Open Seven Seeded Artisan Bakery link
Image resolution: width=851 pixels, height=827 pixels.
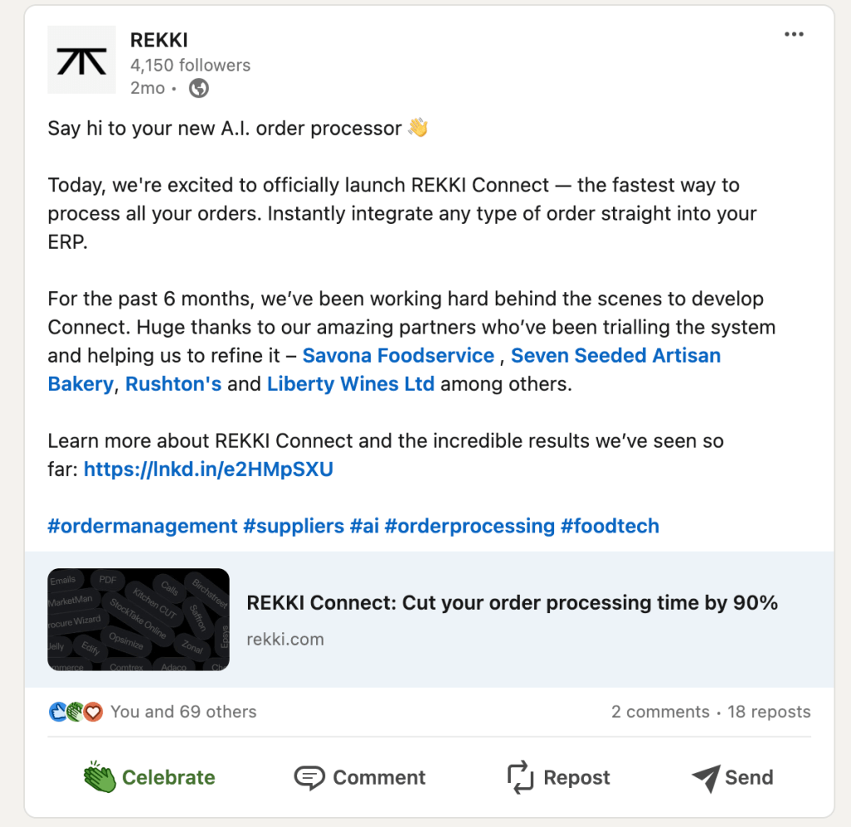[x=616, y=356]
